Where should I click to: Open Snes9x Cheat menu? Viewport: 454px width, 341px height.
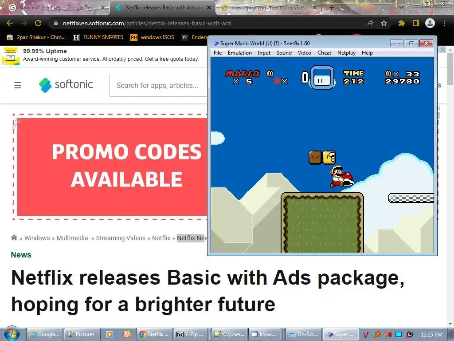click(324, 53)
